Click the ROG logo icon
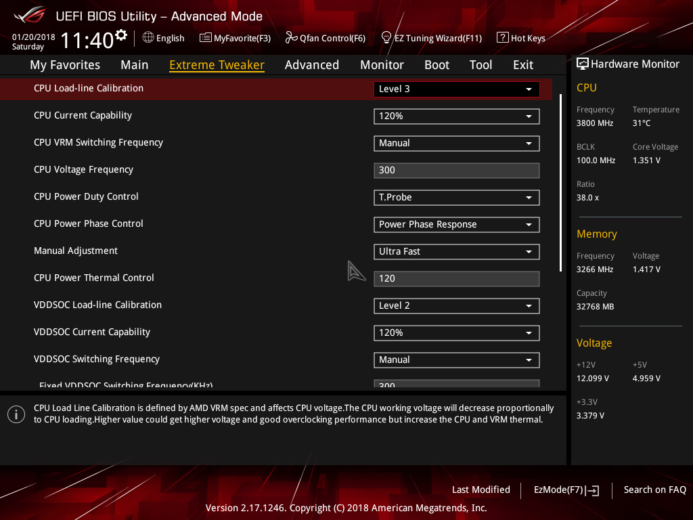Viewport: 693px width, 520px height. [x=30, y=15]
